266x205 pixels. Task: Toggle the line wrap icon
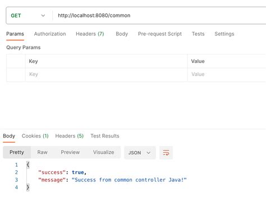coord(166,153)
